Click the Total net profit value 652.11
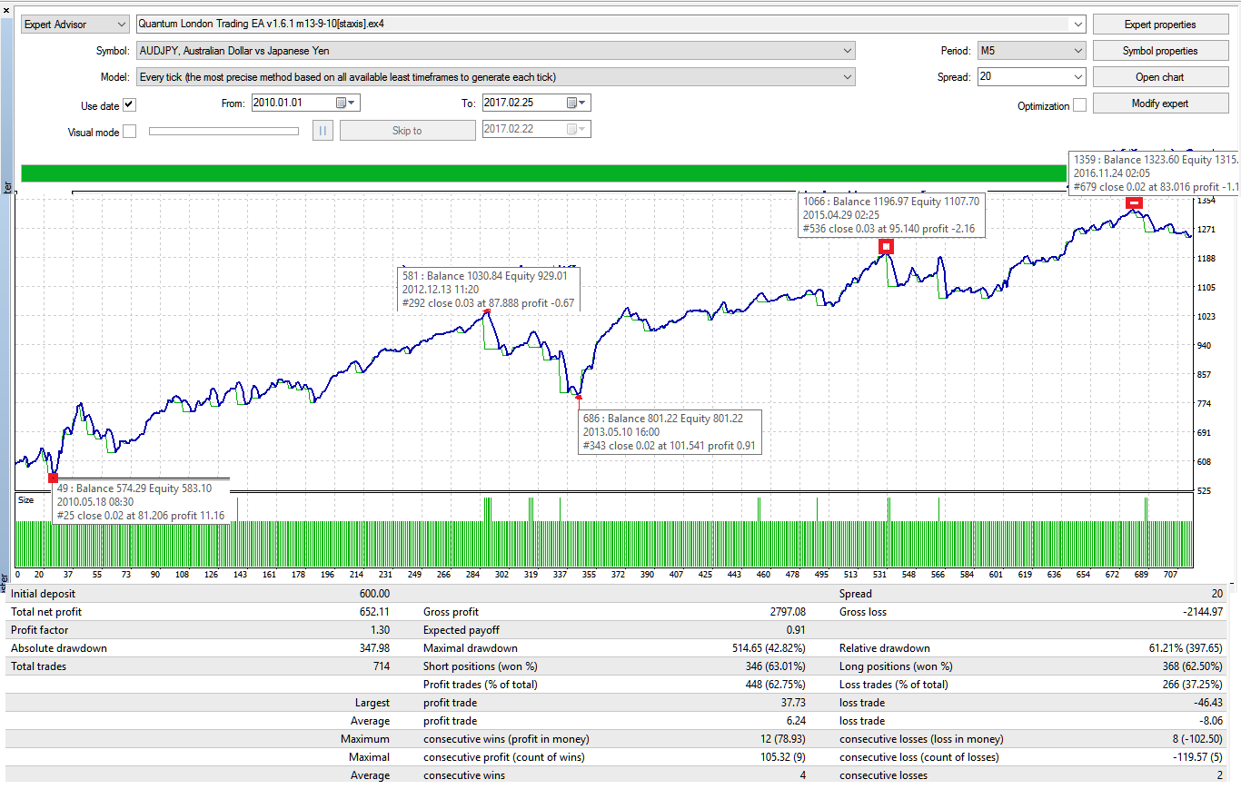This screenshot has height=799, width=1241. 374,612
